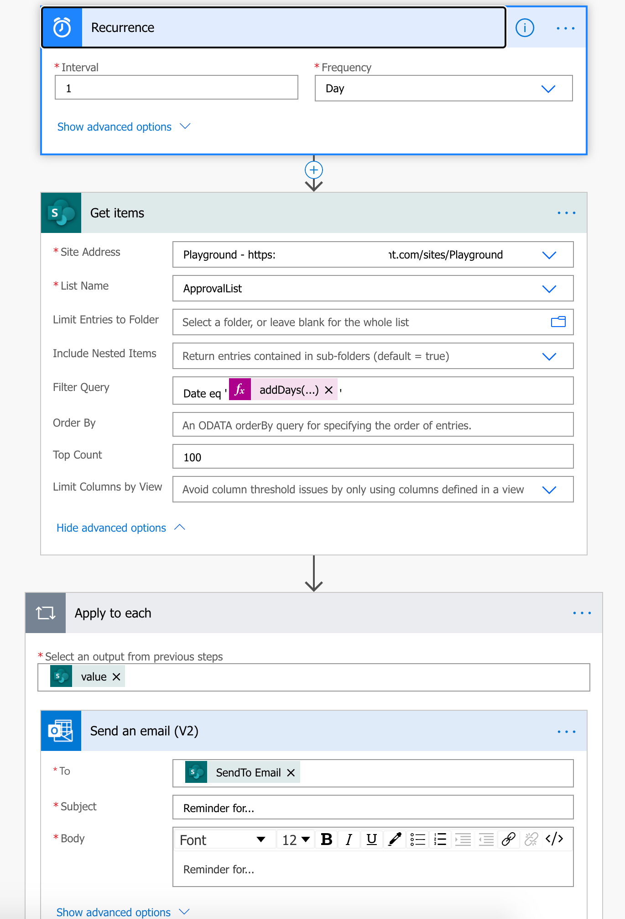
Task: Click the insert link icon
Action: coord(508,840)
